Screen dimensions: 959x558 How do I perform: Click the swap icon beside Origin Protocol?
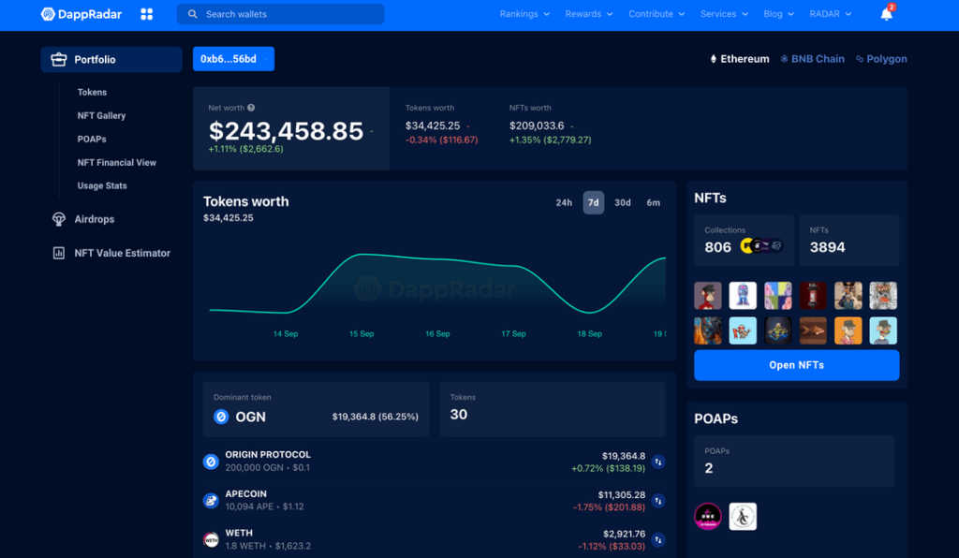point(657,462)
